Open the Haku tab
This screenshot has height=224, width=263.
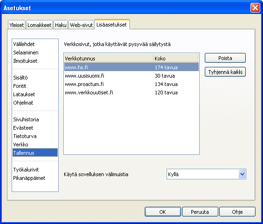[61, 25]
